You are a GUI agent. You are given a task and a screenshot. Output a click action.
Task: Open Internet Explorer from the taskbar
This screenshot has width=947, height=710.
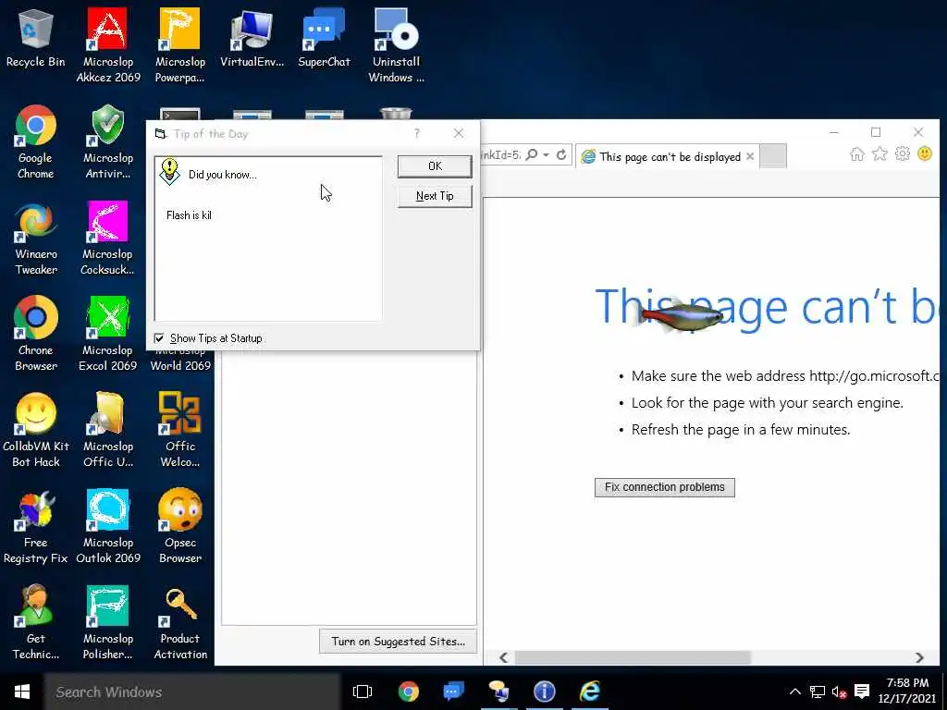[589, 692]
